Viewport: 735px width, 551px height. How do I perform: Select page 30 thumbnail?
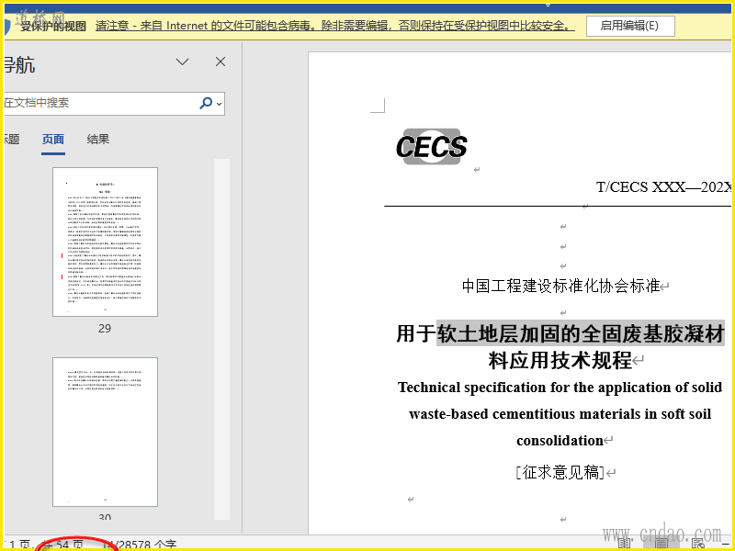[x=105, y=432]
